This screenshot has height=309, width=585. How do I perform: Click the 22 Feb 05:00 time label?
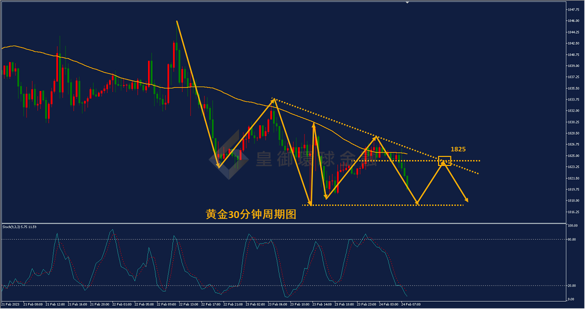(x=144, y=304)
